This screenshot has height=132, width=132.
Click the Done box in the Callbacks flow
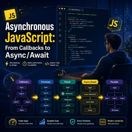22,110
